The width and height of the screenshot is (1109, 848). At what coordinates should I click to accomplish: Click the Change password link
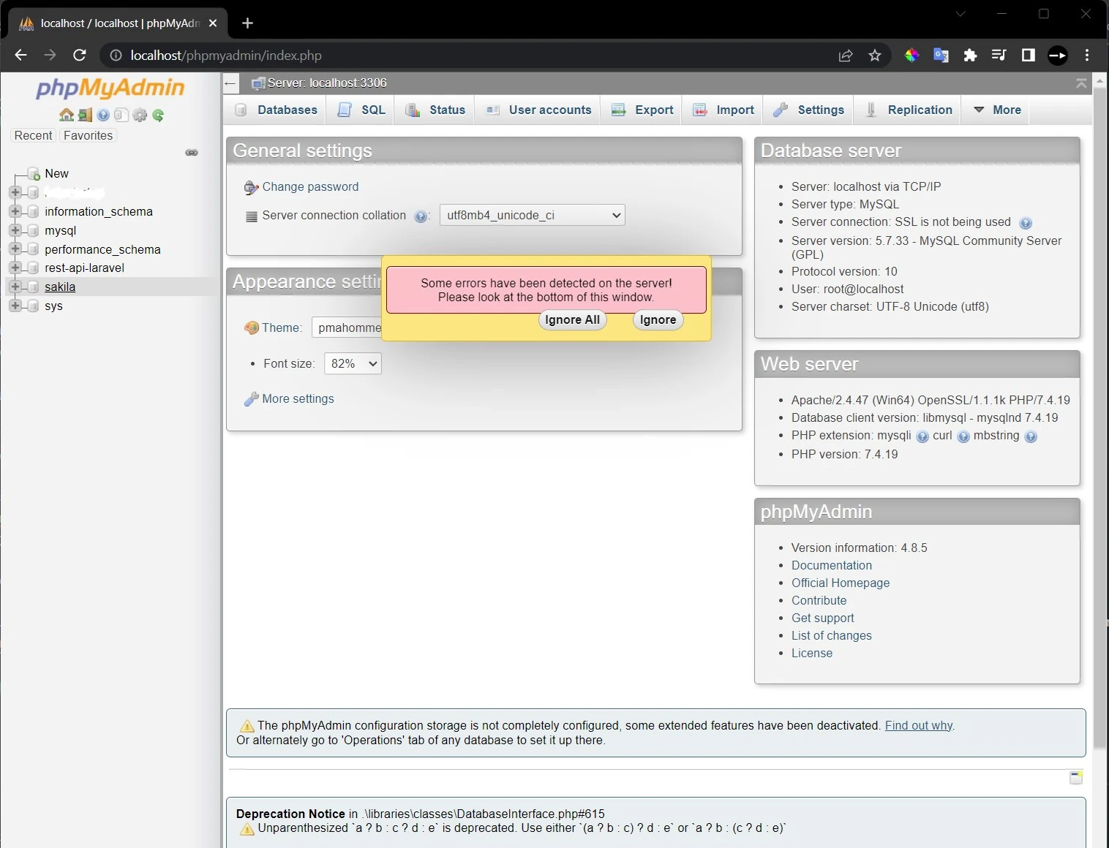[310, 186]
